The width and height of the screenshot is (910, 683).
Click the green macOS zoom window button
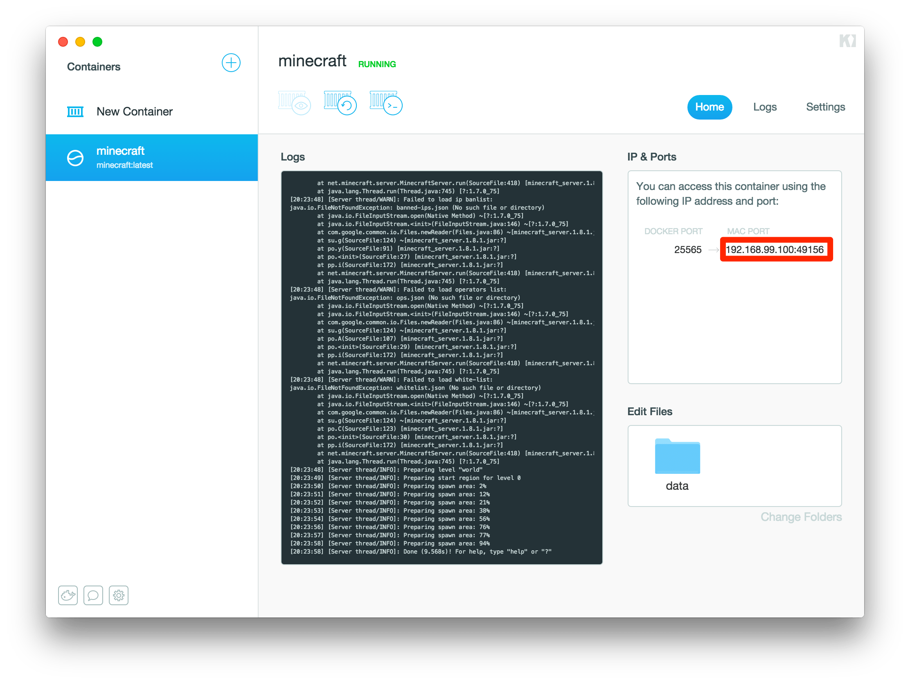pyautogui.click(x=97, y=42)
